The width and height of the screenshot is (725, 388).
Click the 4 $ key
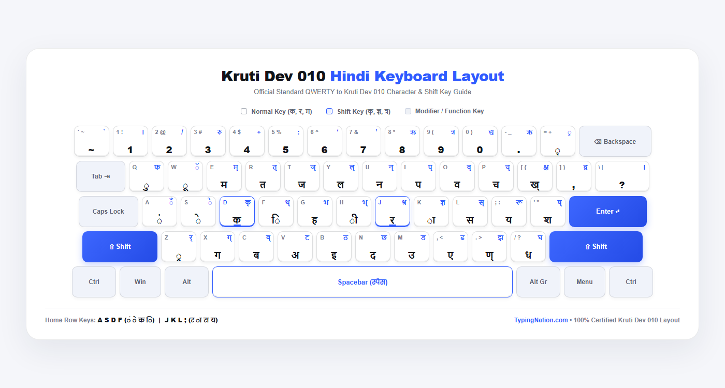pyautogui.click(x=247, y=141)
